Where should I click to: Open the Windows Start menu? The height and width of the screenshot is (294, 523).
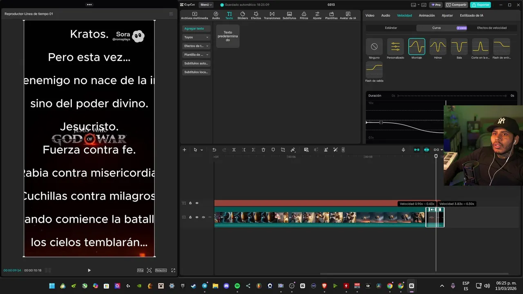tap(52, 286)
